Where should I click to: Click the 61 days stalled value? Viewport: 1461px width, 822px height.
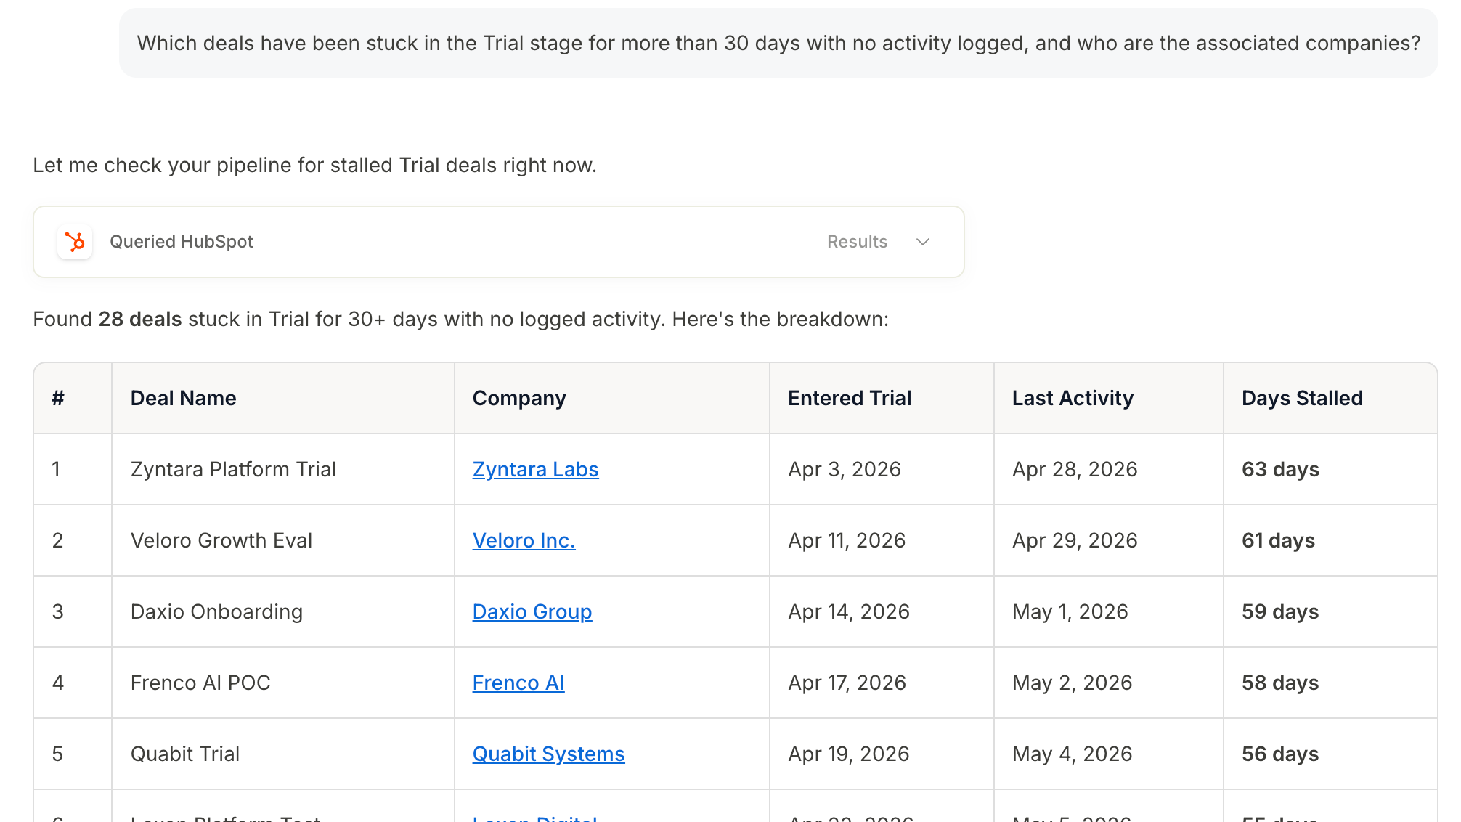click(1278, 541)
